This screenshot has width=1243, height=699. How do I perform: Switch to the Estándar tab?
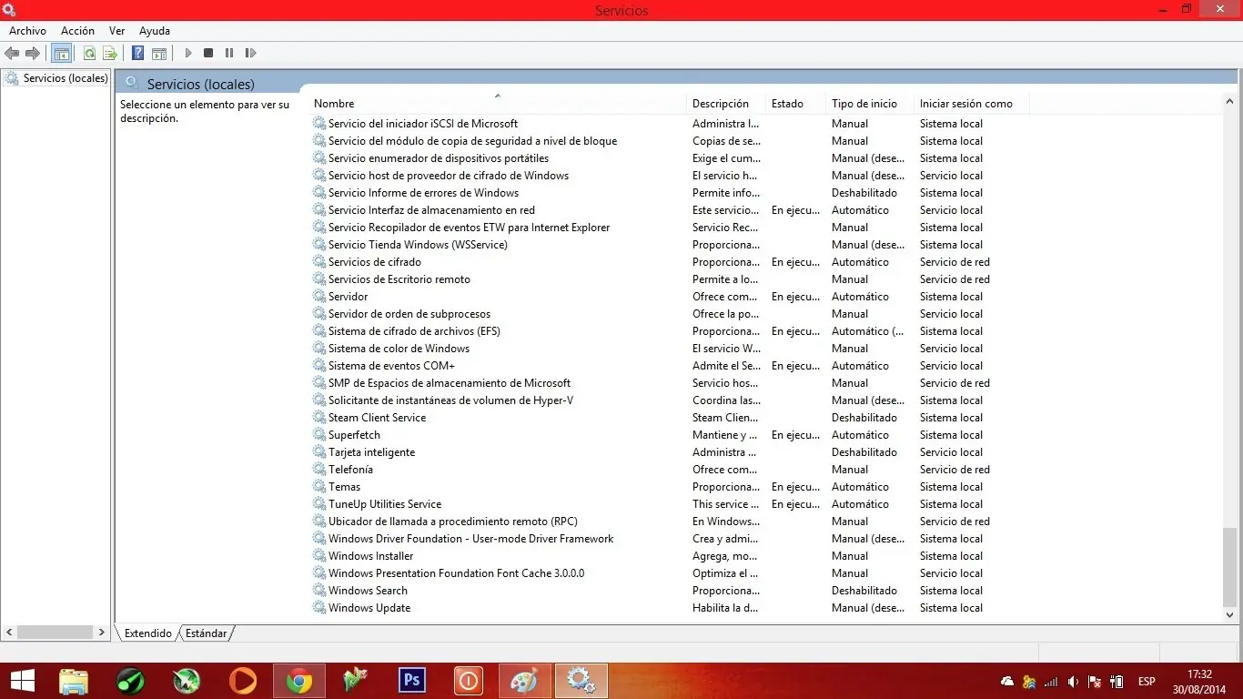(206, 633)
